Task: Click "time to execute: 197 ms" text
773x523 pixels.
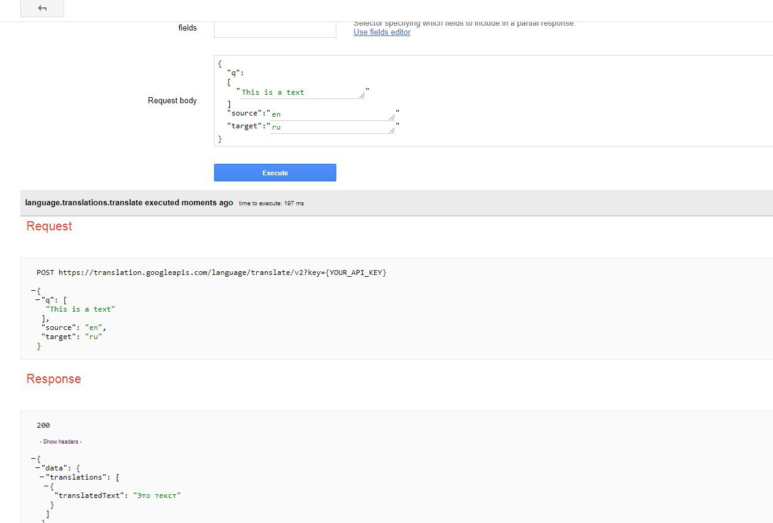Action: (x=271, y=203)
